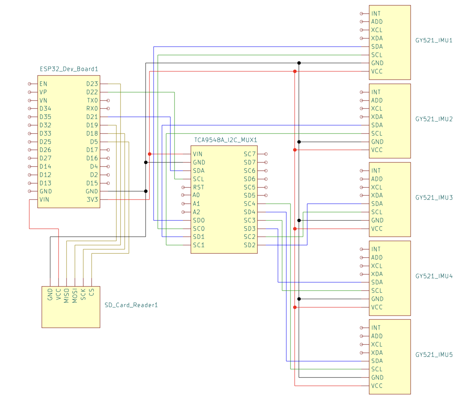Click the black junction on the ESP32 GND wire

coord(146,191)
